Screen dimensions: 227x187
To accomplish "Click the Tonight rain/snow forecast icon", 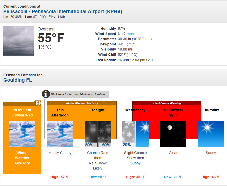I will point(98,134).
